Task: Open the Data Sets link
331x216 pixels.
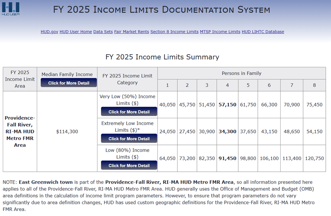Action: [103, 32]
